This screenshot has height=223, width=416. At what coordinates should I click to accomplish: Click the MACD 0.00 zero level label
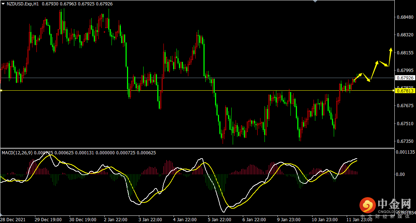pos(400,174)
